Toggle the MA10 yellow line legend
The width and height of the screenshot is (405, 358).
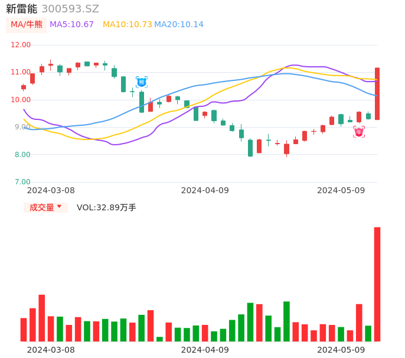[x=127, y=24]
